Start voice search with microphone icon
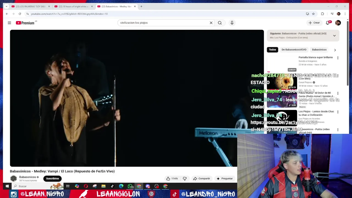 point(232,23)
